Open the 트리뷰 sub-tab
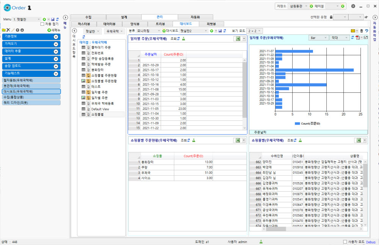Image resolution: width=379 pixels, height=245 pixels. coord(160,24)
